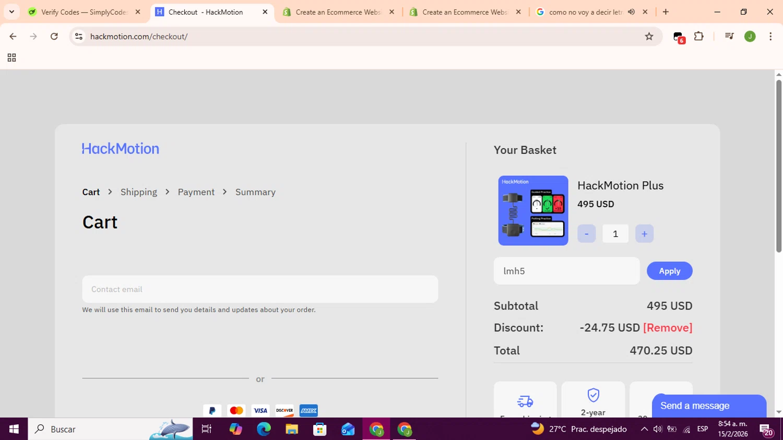Open Outlook from the taskbar
The height and width of the screenshot is (440, 783).
[x=348, y=429]
